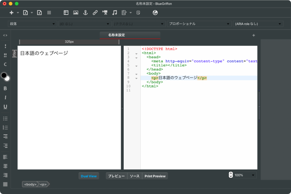This screenshot has height=194, width=291.
Task: Select <p> in the breadcrumb bar
Action: coord(43,184)
